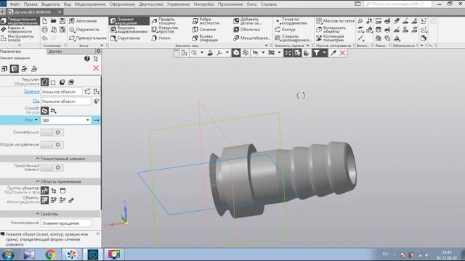465x261 pixels.
Task: Select the На угол method icon
Action: pos(44,111)
